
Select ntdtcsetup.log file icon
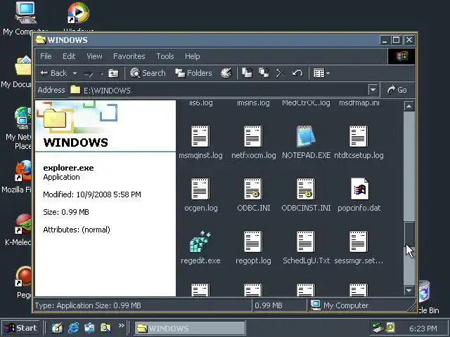pyautogui.click(x=359, y=136)
